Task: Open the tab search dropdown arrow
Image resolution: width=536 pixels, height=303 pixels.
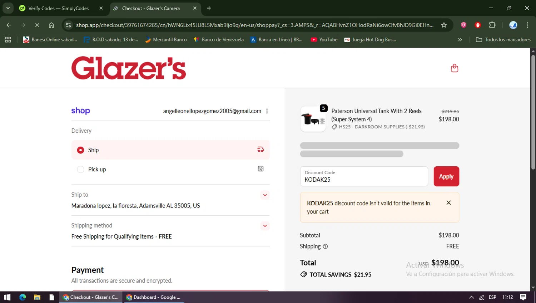Action: pos(8,8)
